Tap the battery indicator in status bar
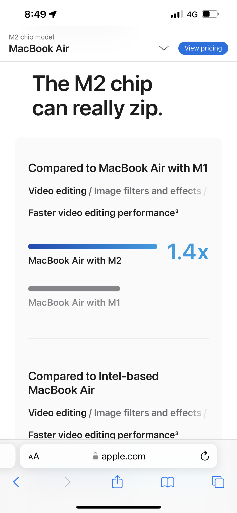Viewport: 237px width, 513px height. coord(210,14)
